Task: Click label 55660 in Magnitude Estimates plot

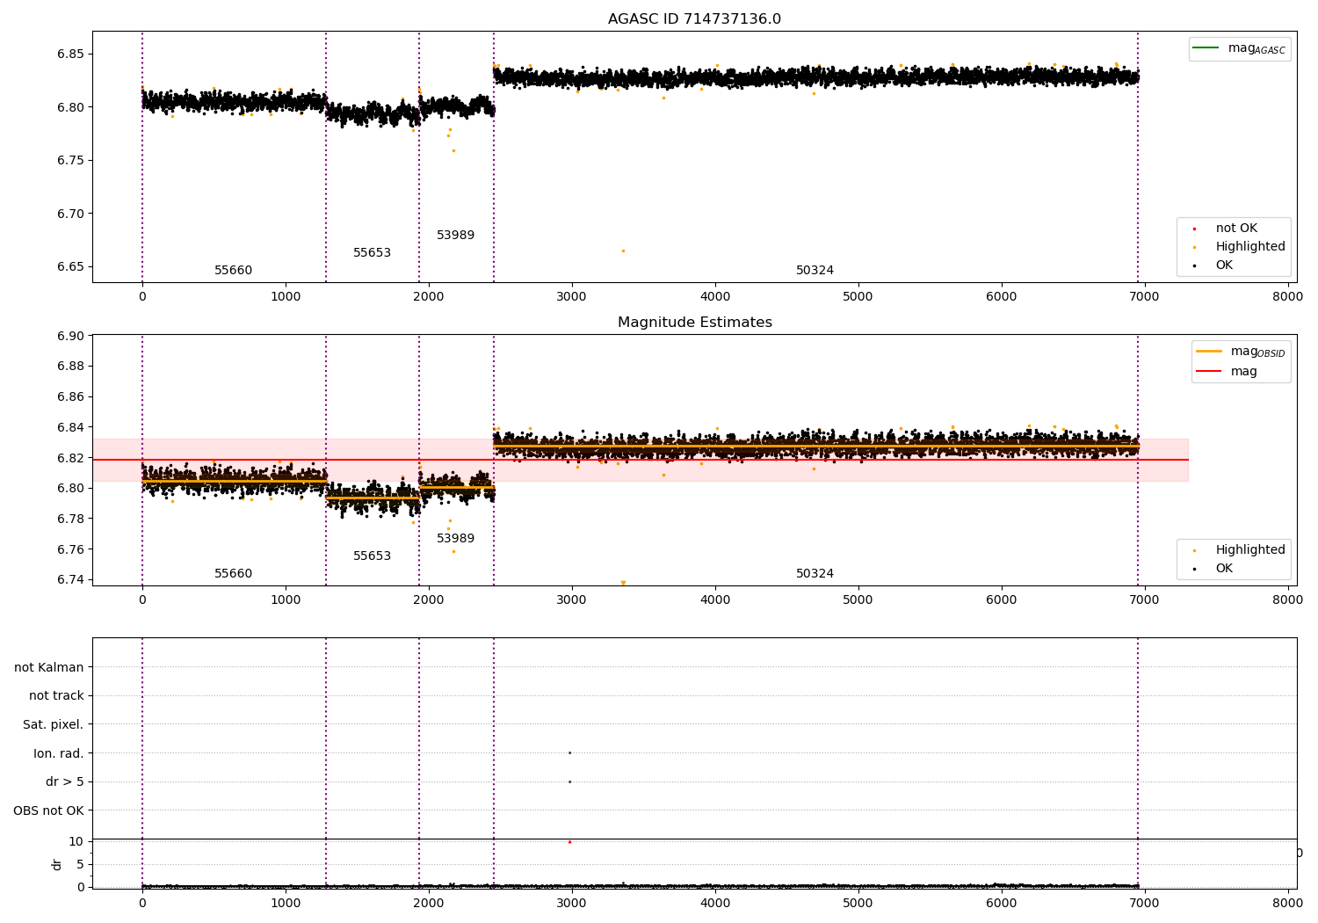Action: pos(233,574)
